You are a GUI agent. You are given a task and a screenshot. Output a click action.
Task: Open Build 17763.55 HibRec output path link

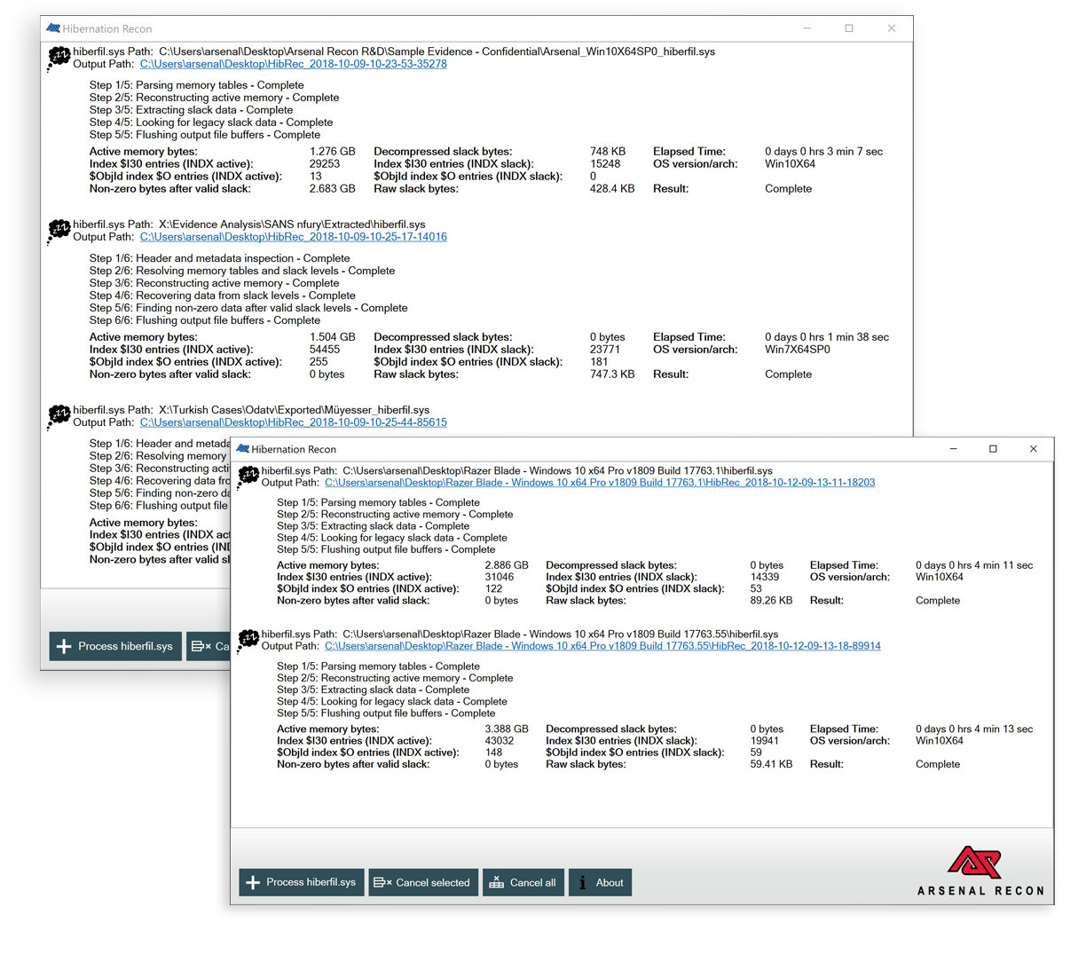click(x=602, y=646)
